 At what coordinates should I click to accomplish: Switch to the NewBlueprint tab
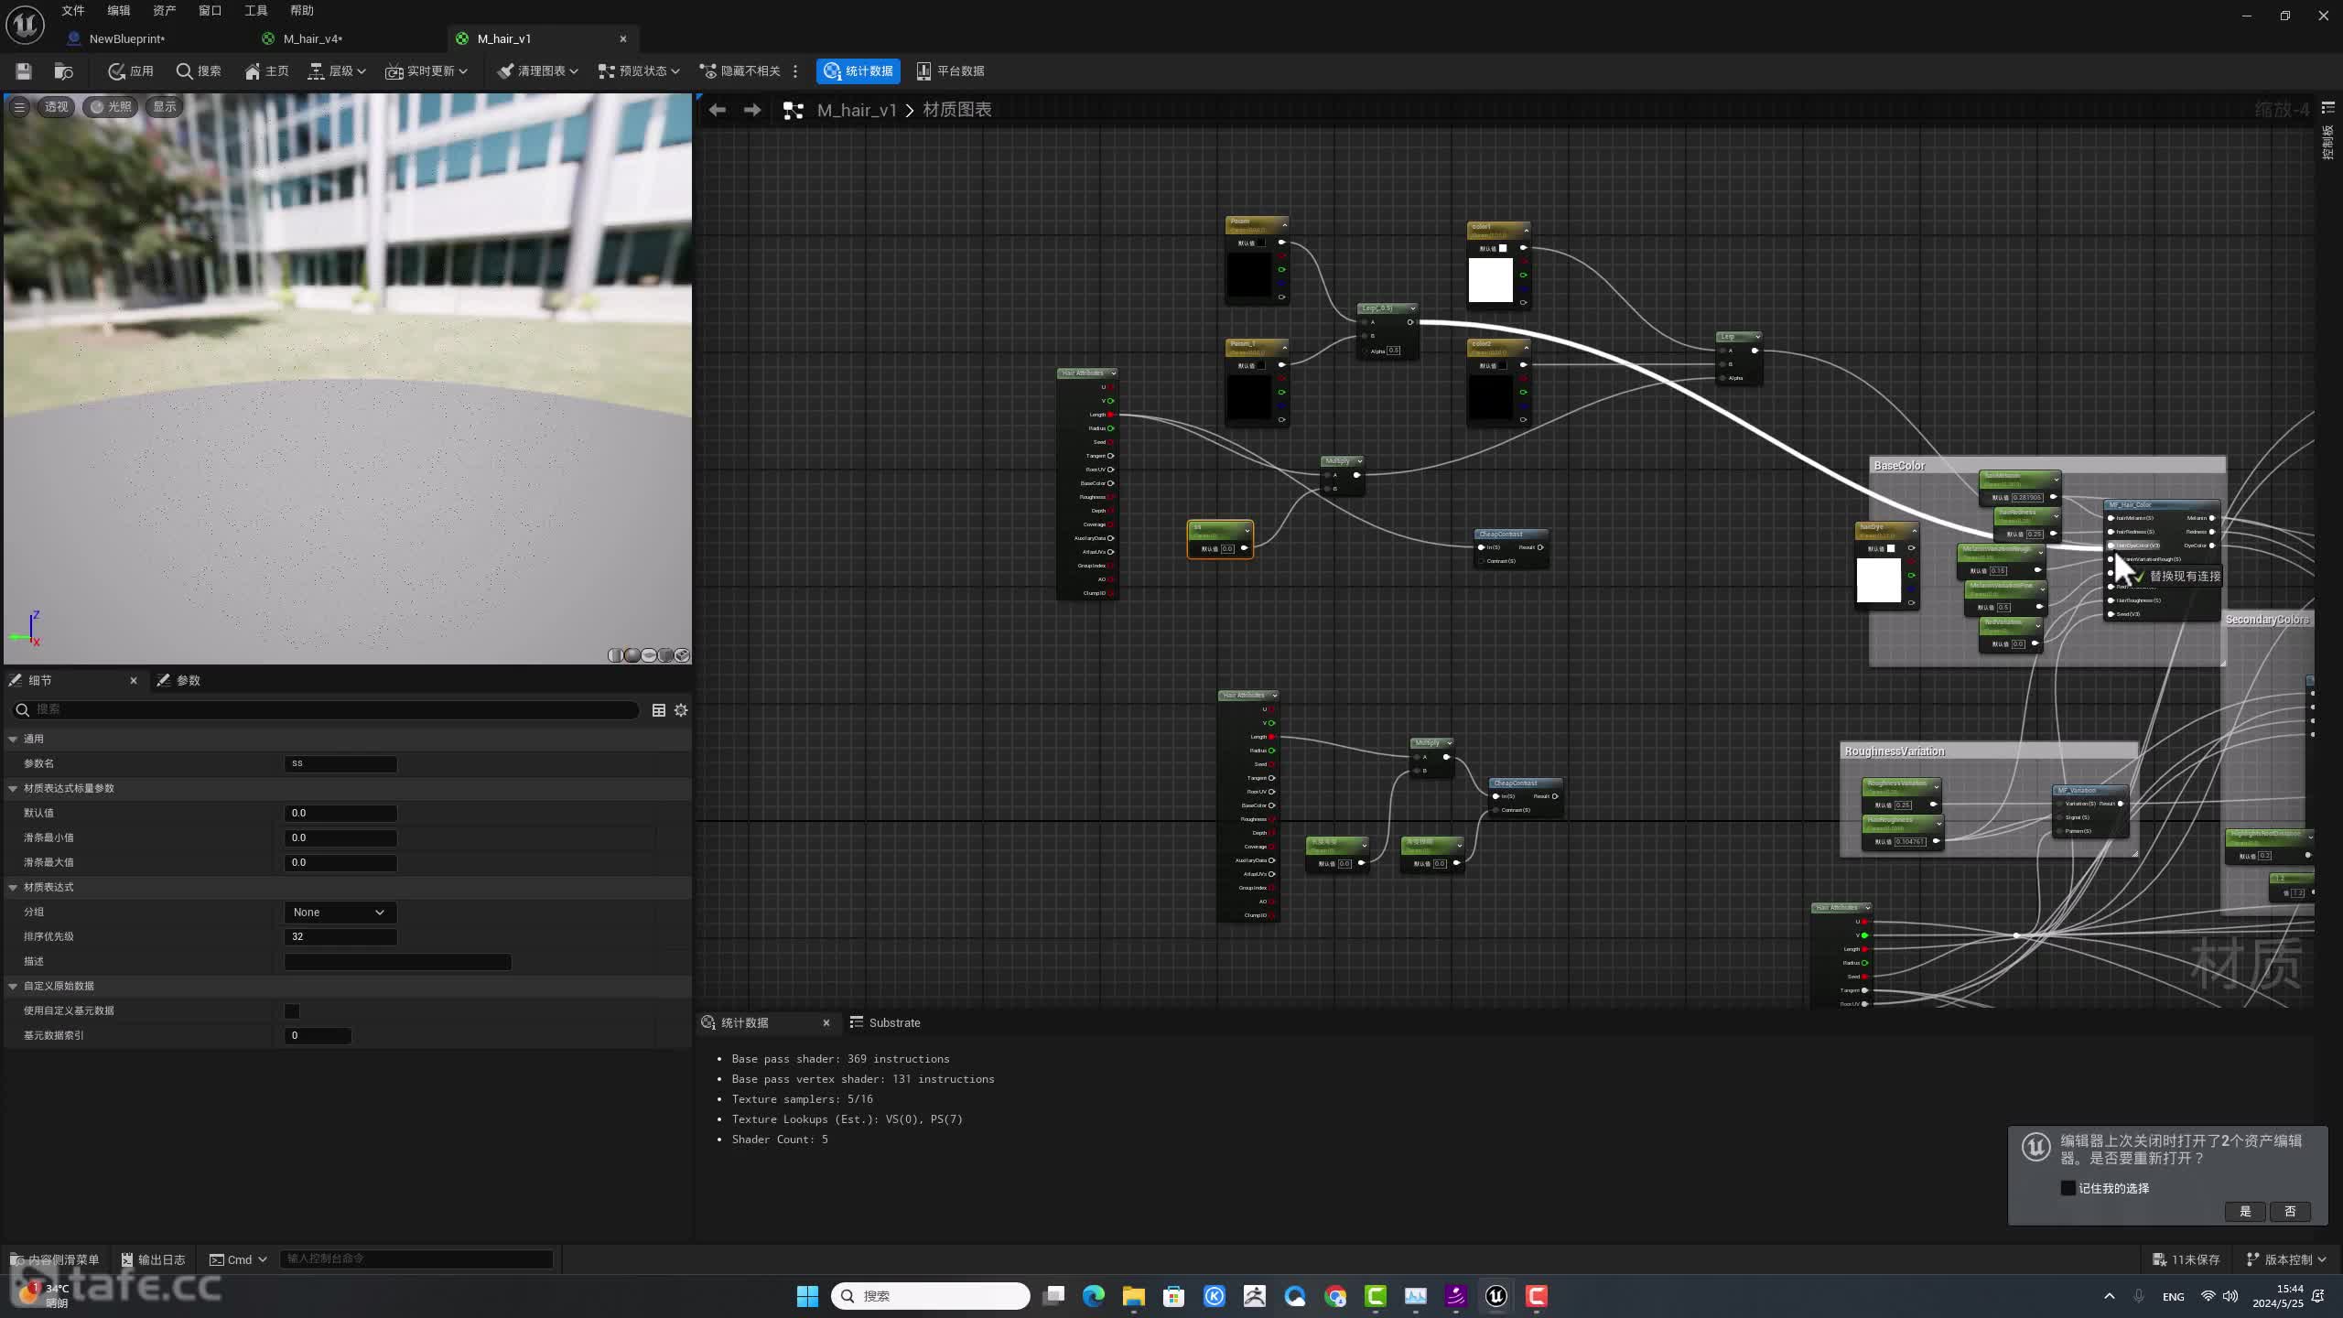[x=126, y=38]
